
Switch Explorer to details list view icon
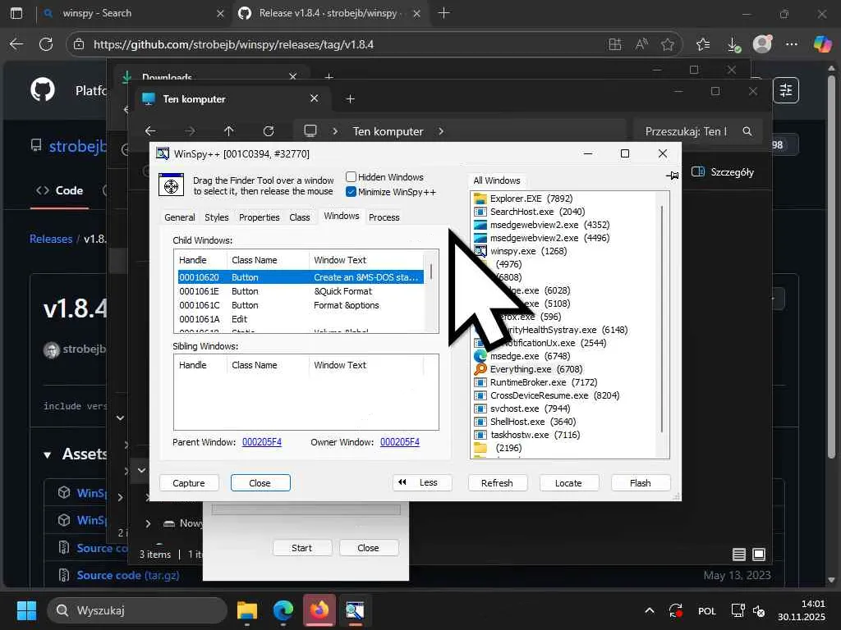click(x=739, y=555)
